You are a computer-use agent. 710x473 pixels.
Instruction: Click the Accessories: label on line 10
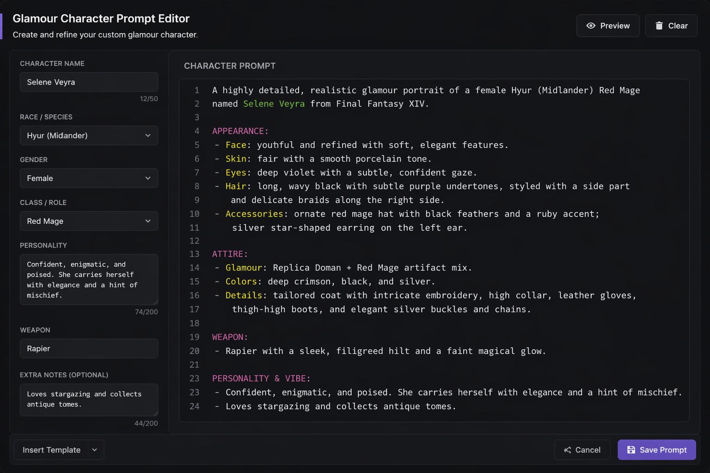coord(257,214)
